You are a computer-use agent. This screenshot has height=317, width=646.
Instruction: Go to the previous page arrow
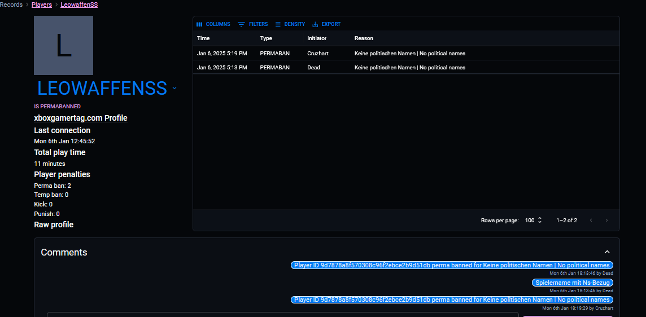591,220
